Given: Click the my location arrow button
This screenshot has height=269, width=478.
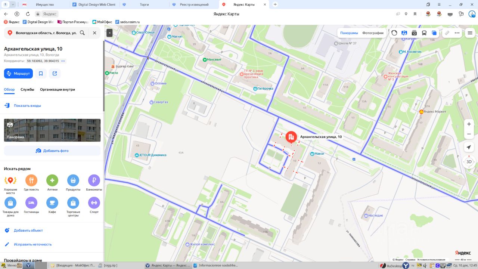Looking at the screenshot, I should click(x=469, y=147).
